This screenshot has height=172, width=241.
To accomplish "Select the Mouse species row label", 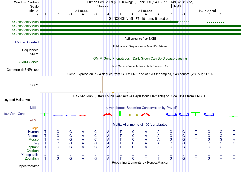I will point(33,140).
